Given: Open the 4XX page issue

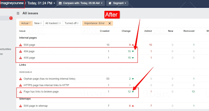Looking at the screenshot, I should click(x=29, y=58).
